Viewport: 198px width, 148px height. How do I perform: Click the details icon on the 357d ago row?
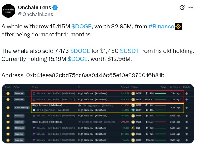[x=187, y=140]
